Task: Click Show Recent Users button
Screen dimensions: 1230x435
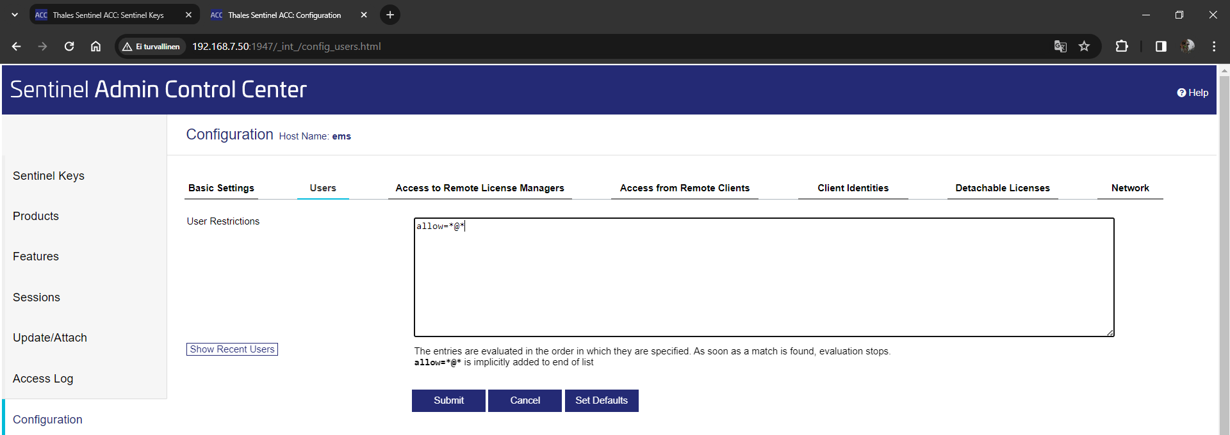Action: [x=232, y=349]
